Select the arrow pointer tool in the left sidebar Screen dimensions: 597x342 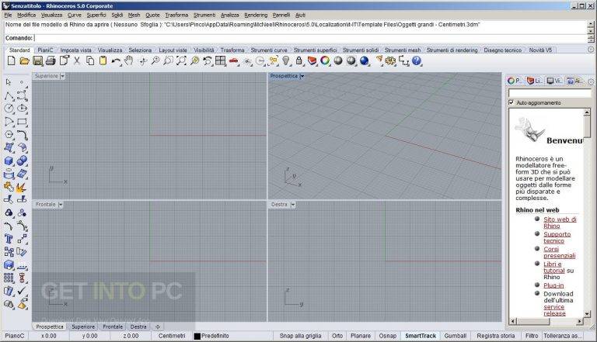(x=9, y=82)
